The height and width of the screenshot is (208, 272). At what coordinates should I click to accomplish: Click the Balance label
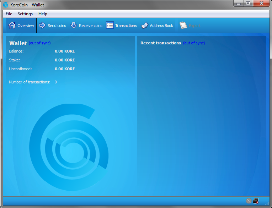(16, 51)
